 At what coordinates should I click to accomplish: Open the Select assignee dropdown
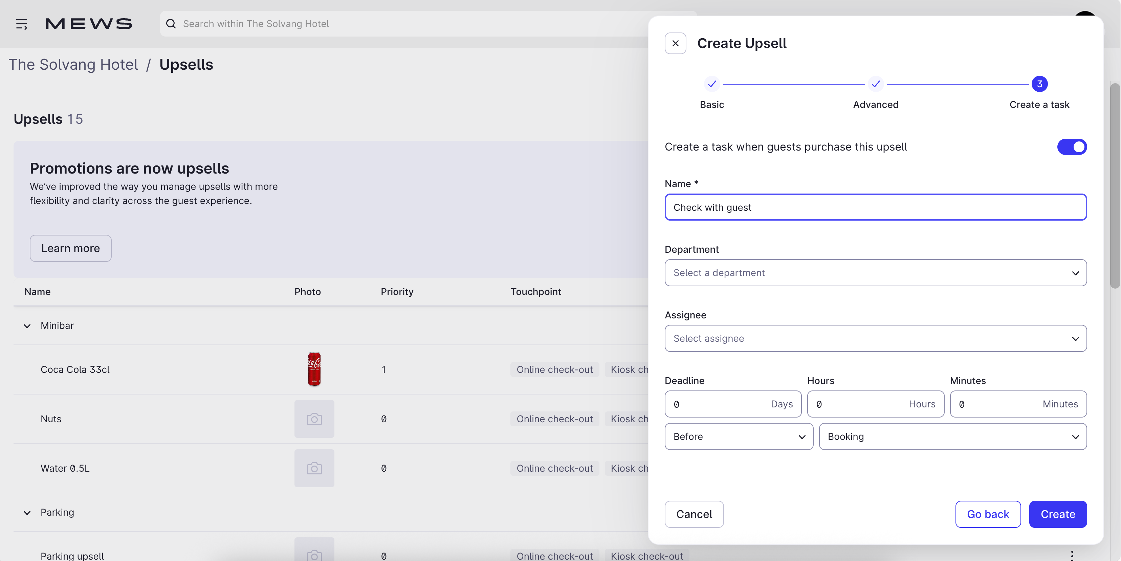(x=876, y=338)
